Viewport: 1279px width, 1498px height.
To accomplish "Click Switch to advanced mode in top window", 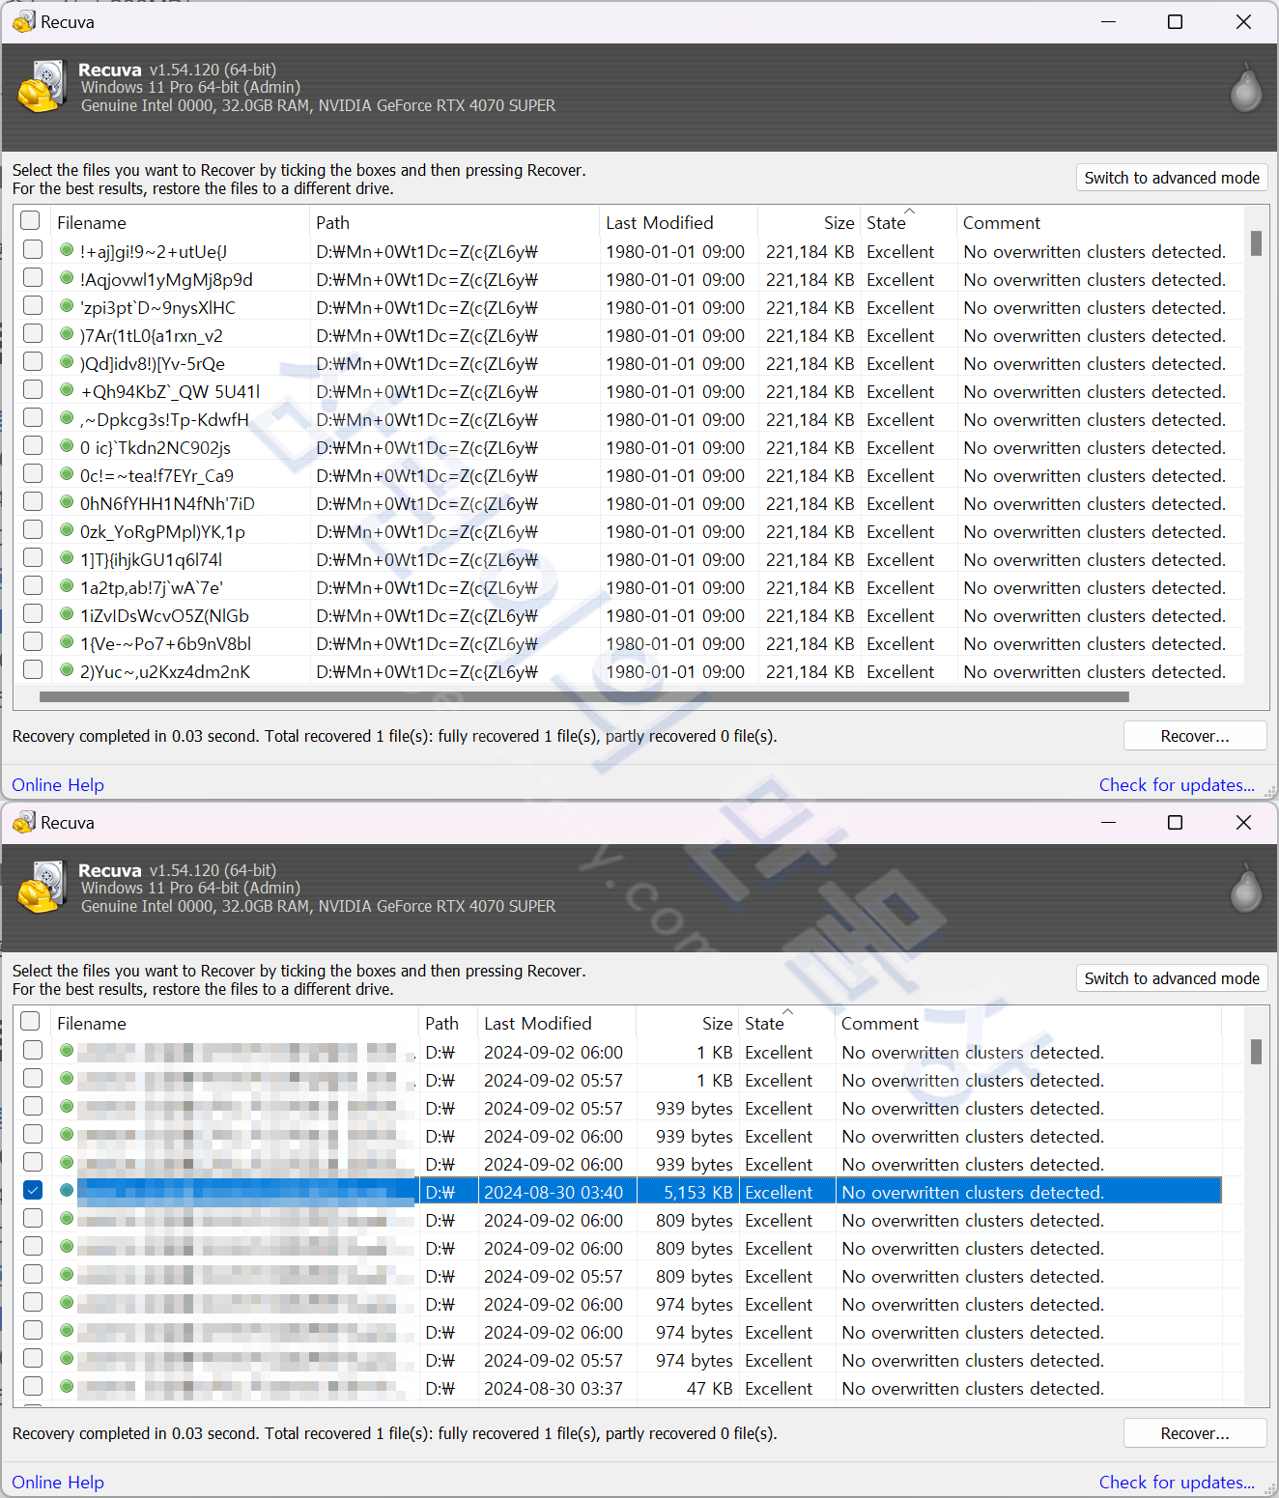I will click(x=1172, y=178).
